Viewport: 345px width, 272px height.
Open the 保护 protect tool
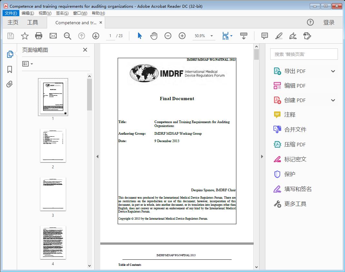(284, 174)
